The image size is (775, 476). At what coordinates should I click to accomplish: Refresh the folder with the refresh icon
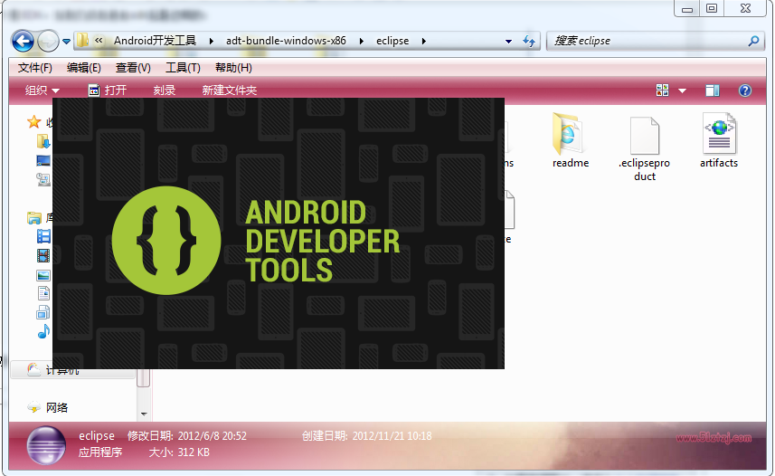click(529, 41)
